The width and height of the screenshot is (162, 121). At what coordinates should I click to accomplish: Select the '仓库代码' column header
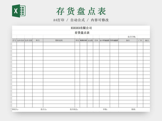click(21, 40)
